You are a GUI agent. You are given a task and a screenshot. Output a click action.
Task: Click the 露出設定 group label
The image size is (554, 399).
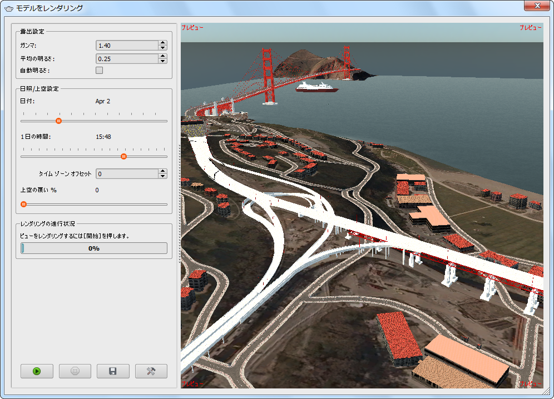(x=32, y=32)
